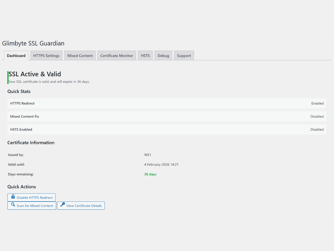Go to the Certificate Monitor tab
Screen dimensions: 334x251
click(117, 56)
